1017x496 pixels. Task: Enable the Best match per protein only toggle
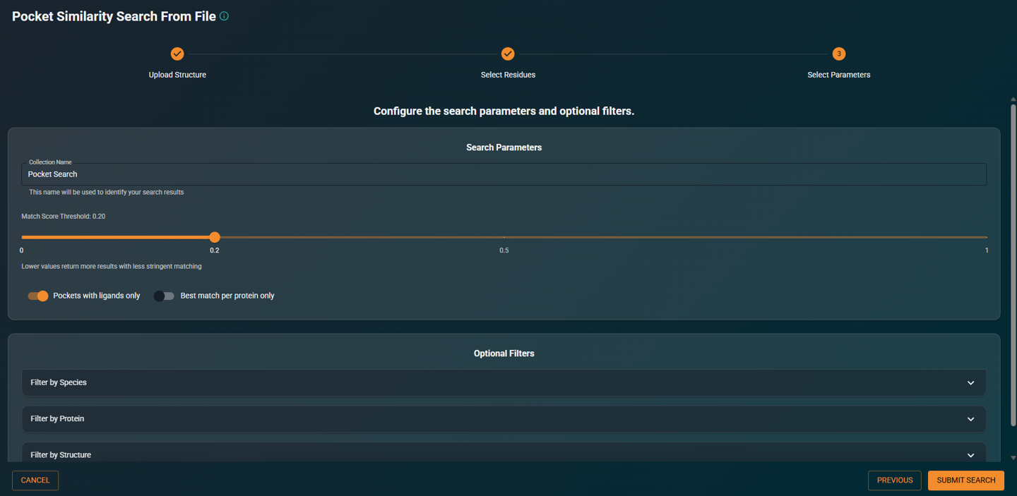[x=164, y=296]
